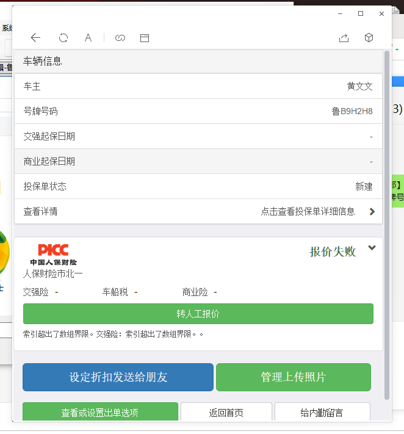Click the 商业起保日期 row label

(x=49, y=161)
